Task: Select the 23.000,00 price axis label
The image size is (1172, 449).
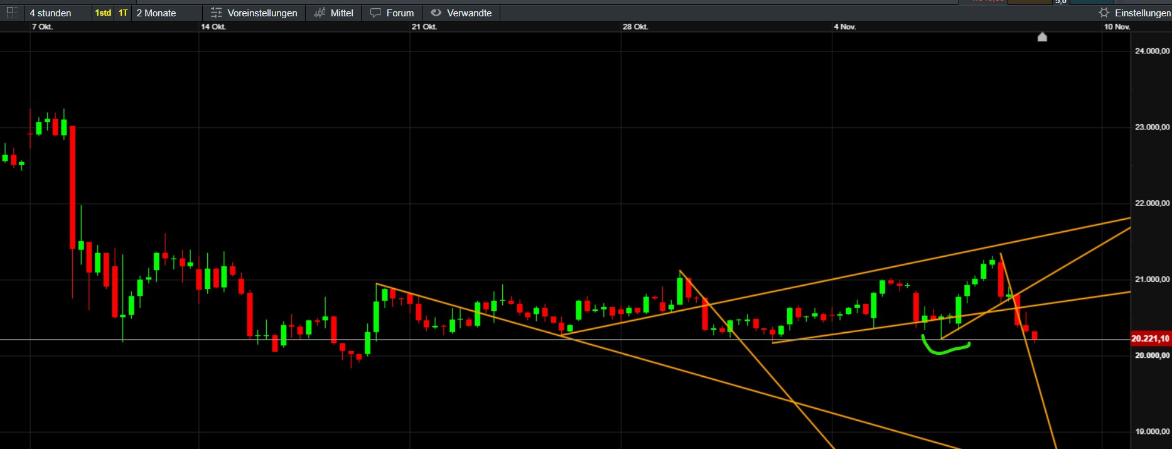Action: [1152, 127]
